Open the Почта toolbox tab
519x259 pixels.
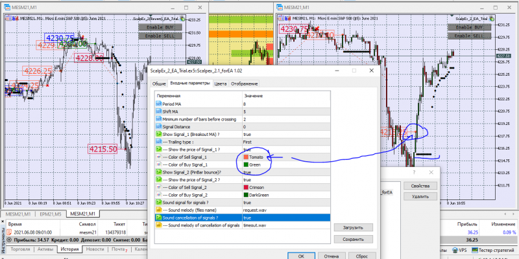119,249
